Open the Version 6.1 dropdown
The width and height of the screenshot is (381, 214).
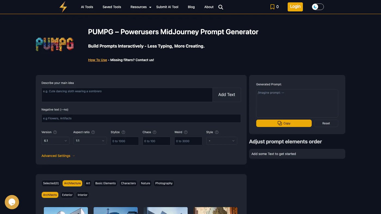point(56,141)
